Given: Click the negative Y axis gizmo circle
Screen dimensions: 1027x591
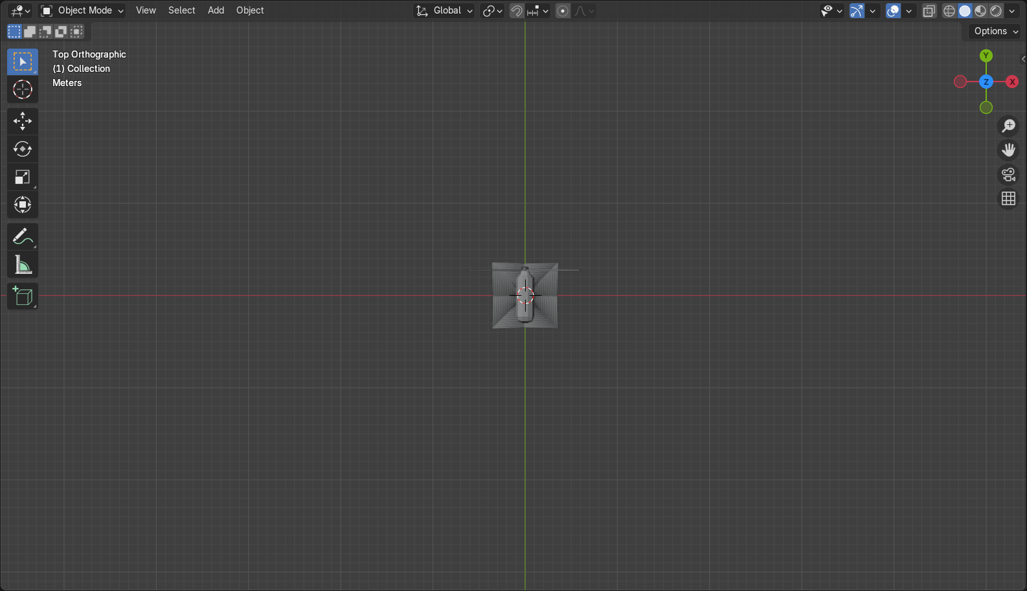Looking at the screenshot, I should (x=986, y=107).
